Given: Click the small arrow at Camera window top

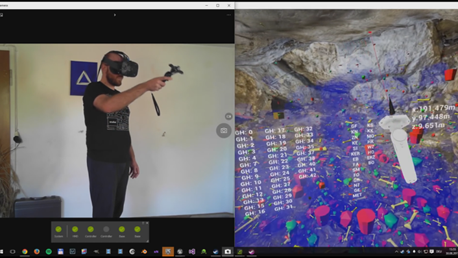Looking at the screenshot, I should [x=115, y=15].
